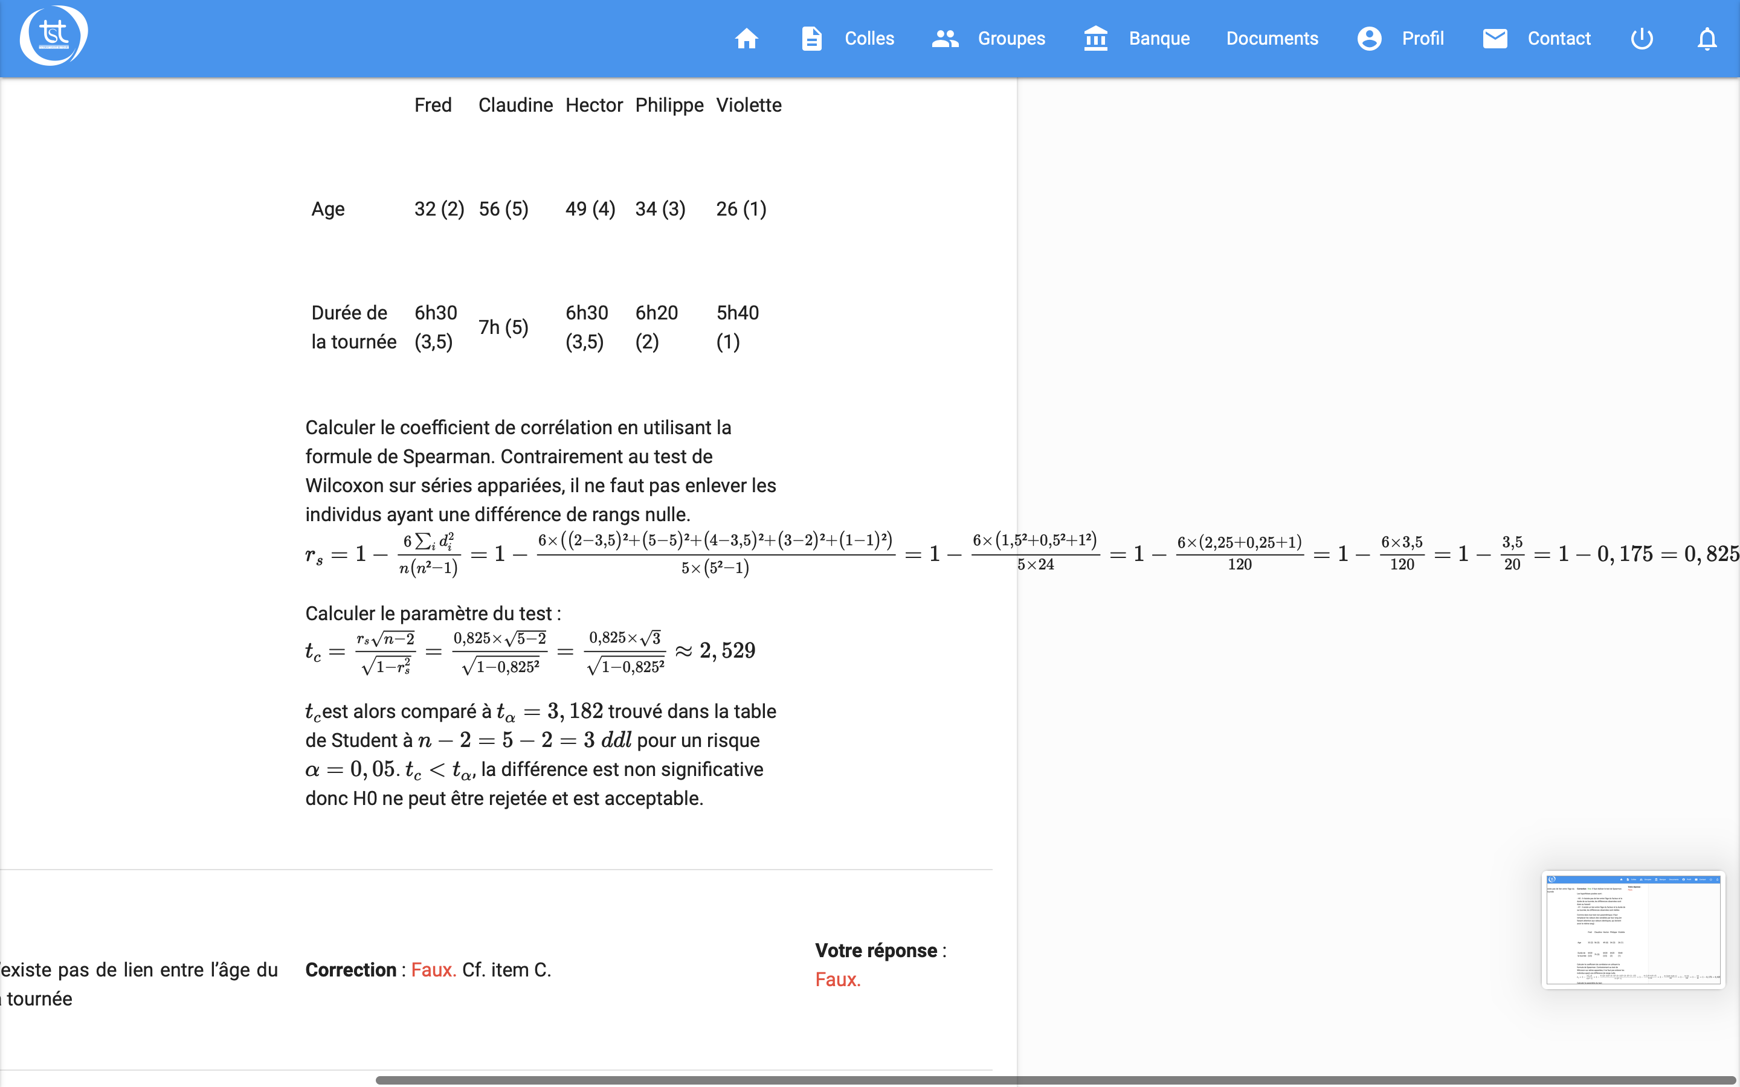This screenshot has width=1740, height=1087.
Task: Click the TST logo in header
Action: (53, 36)
